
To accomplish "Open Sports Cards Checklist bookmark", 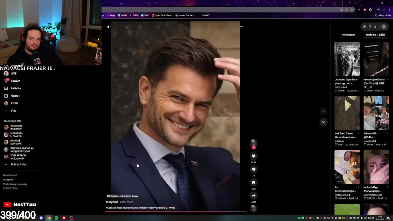I will tap(162, 15).
